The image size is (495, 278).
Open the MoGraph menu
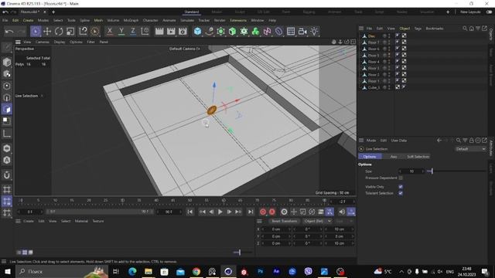(x=131, y=20)
